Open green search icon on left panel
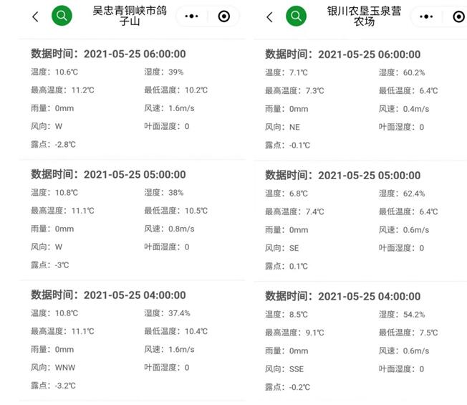The image size is (467, 405). pyautogui.click(x=62, y=16)
